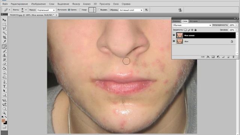This screenshot has height=135, width=240.
Task: Select the Blur tool
Action: pos(4,73)
